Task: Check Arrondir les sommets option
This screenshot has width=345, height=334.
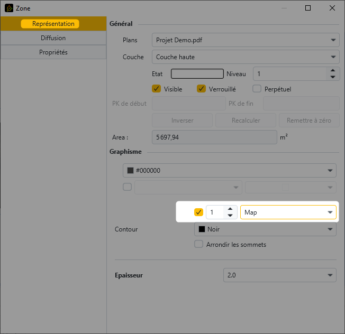Action: pos(199,244)
